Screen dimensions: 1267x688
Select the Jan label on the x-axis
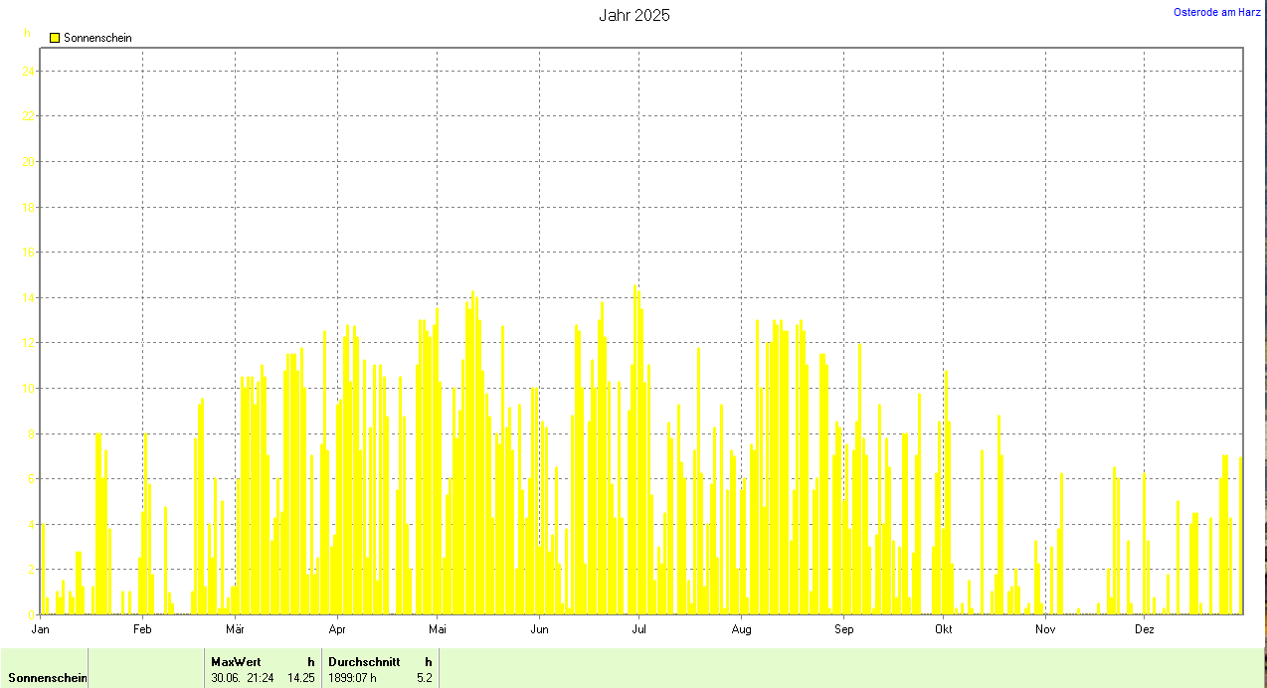41,629
